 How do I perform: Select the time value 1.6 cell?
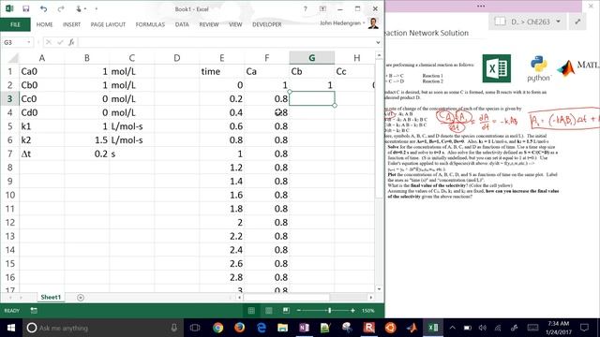click(x=222, y=195)
